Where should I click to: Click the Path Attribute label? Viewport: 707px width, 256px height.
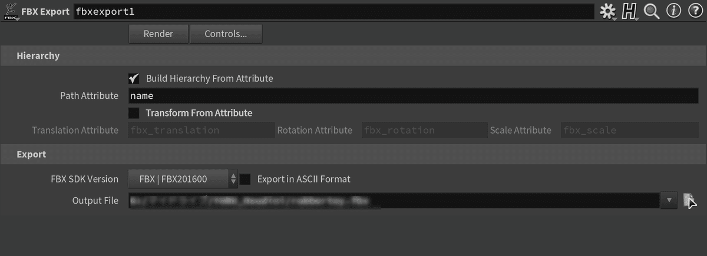click(89, 95)
